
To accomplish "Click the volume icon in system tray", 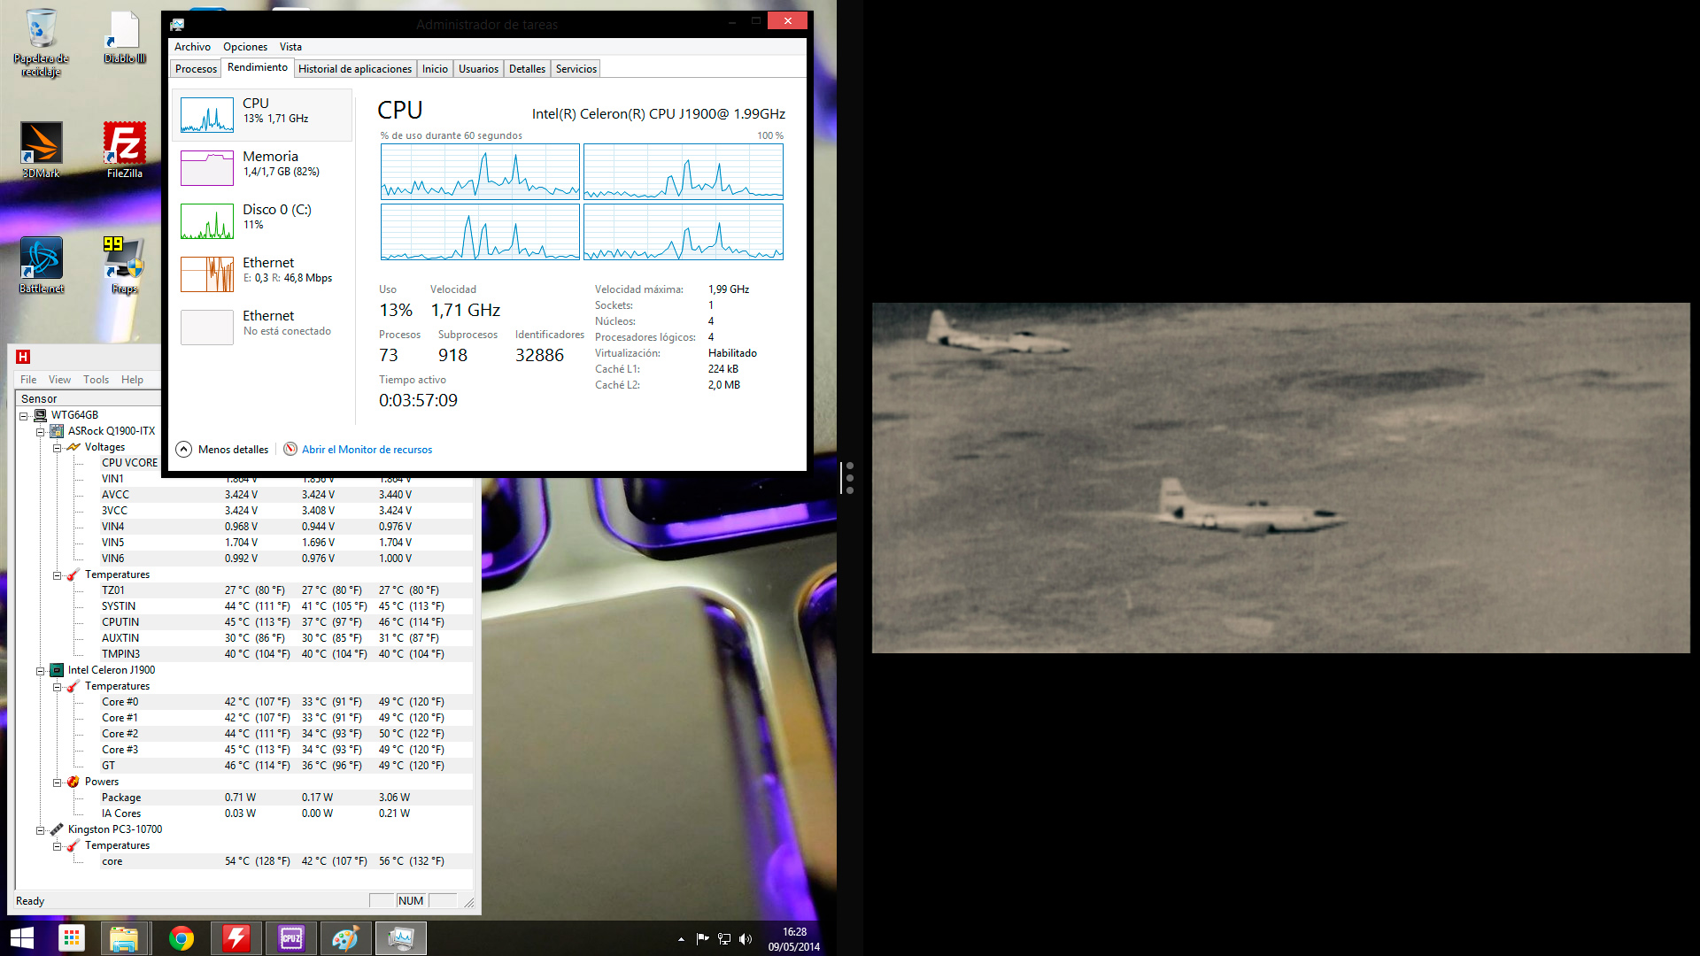I will click(x=745, y=939).
